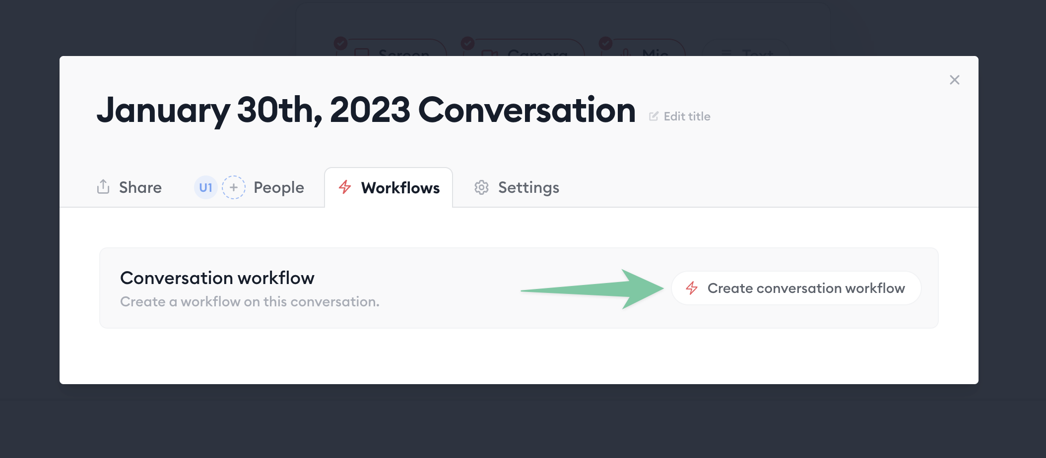Image resolution: width=1046 pixels, height=458 pixels.
Task: Click the lightning icon in the Create workflow button
Action: [x=692, y=288]
